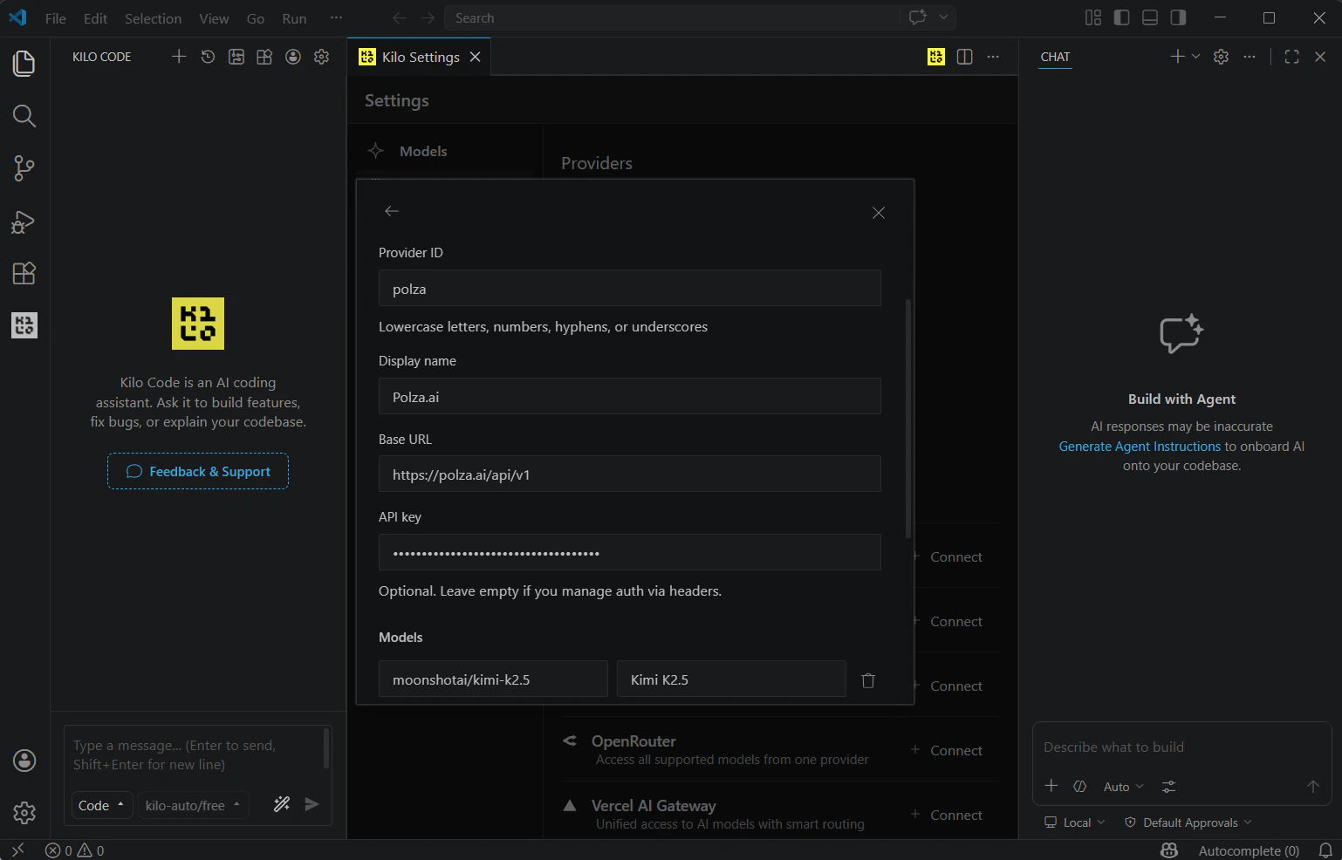
Task: Click the Display name field
Action: pos(629,396)
